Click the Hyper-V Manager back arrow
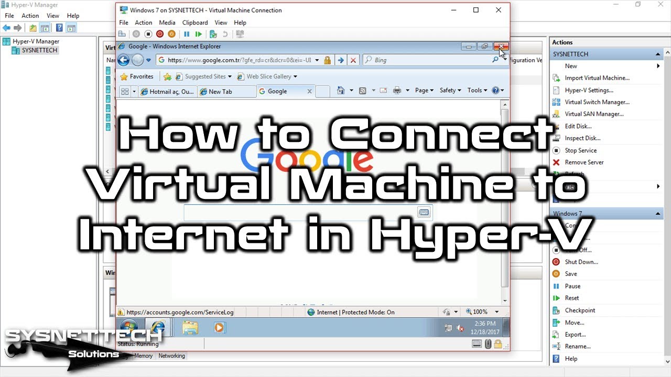 pyautogui.click(x=7, y=28)
